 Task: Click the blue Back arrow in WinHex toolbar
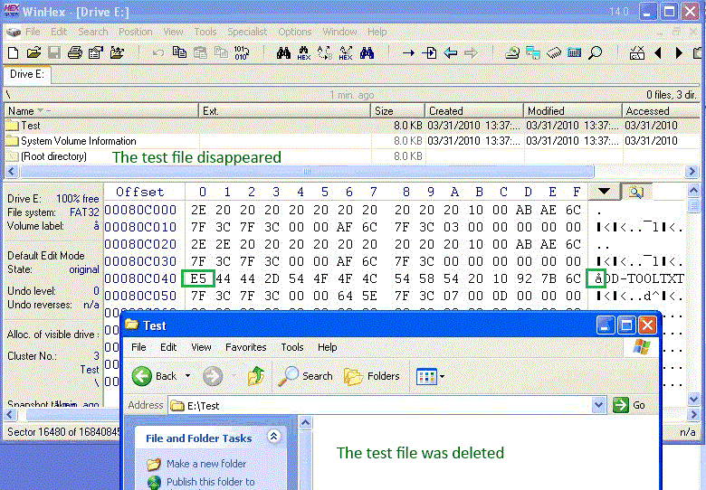click(x=450, y=53)
